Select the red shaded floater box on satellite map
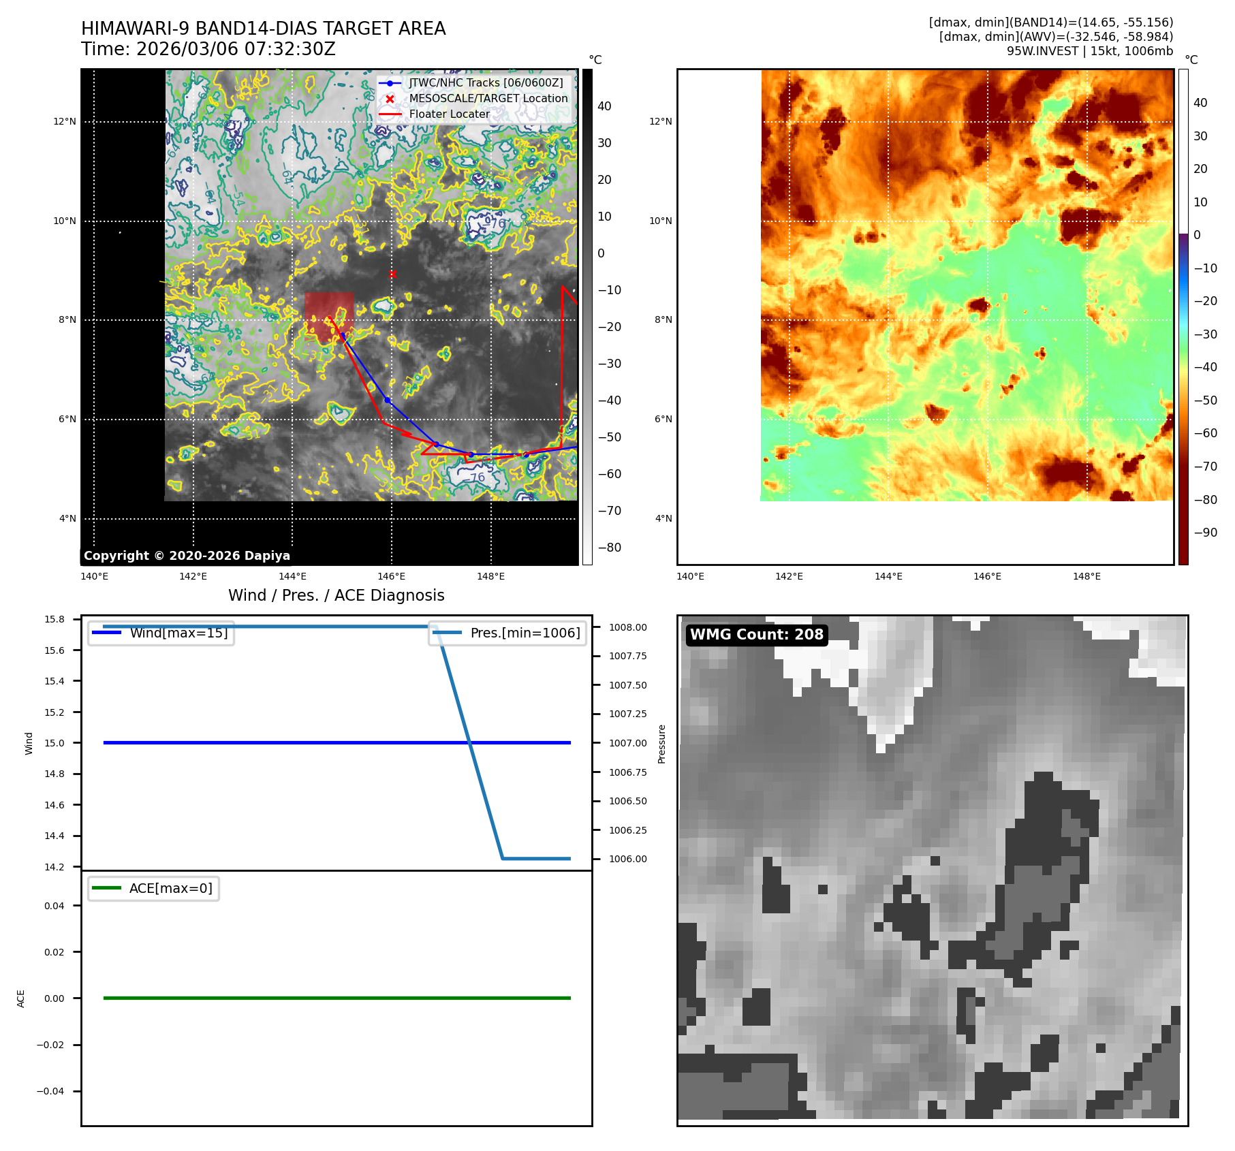The height and width of the screenshot is (1151, 1235). tap(329, 315)
